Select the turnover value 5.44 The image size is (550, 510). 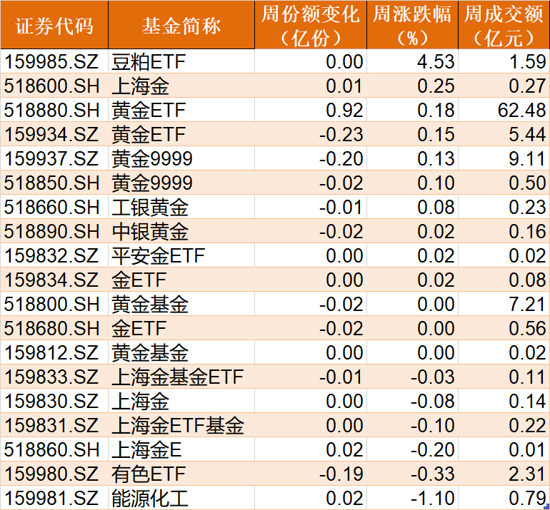coord(527,134)
